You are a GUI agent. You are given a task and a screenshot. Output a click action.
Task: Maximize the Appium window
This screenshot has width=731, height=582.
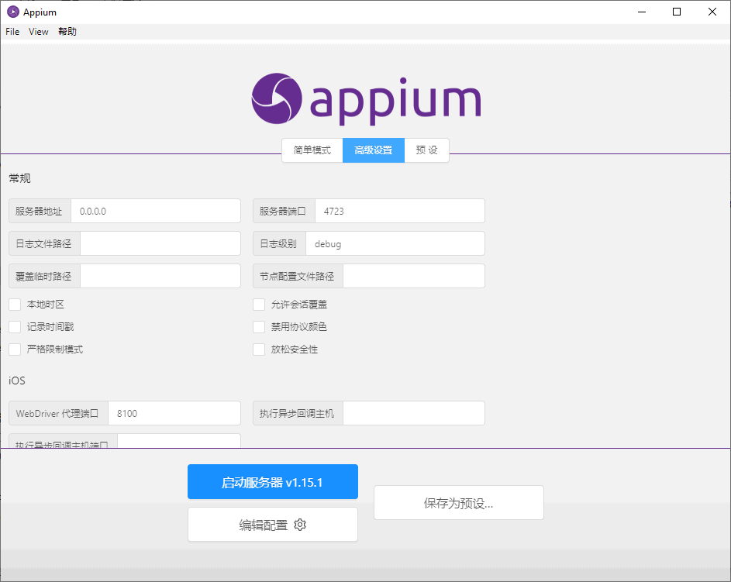coord(677,12)
